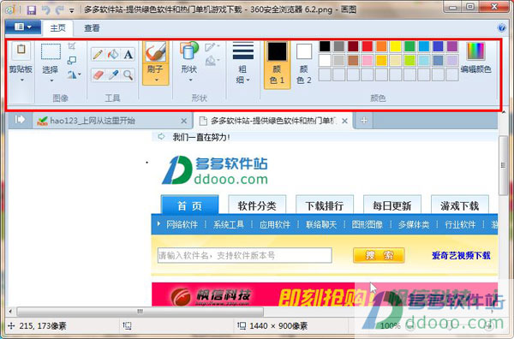The height and width of the screenshot is (339, 514).
Task: Click the 首页 site navigation tab
Action: pyautogui.click(x=190, y=205)
